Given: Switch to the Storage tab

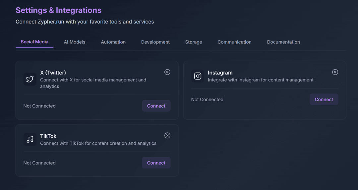Looking at the screenshot, I should coord(193,42).
